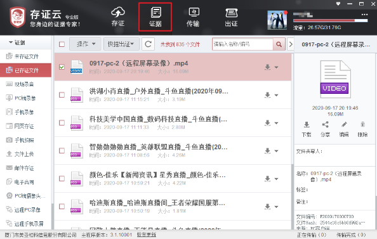Download the 0917-pc-2 mp4 file
The height and width of the screenshot is (239, 377).
(267, 67)
